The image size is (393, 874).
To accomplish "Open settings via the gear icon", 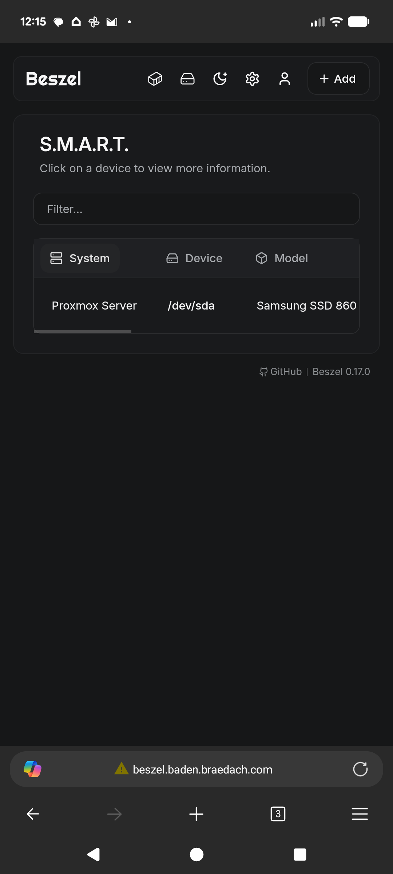I will click(x=252, y=79).
